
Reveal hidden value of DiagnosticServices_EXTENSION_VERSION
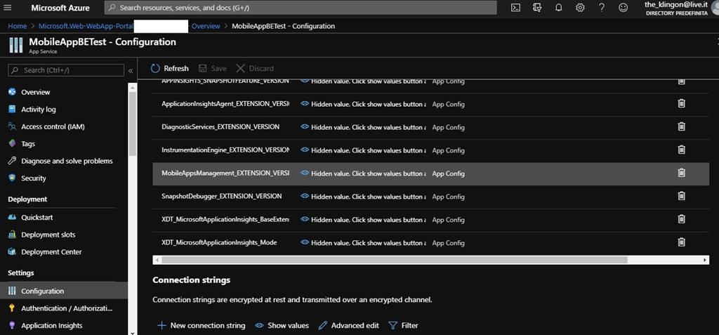coord(305,126)
